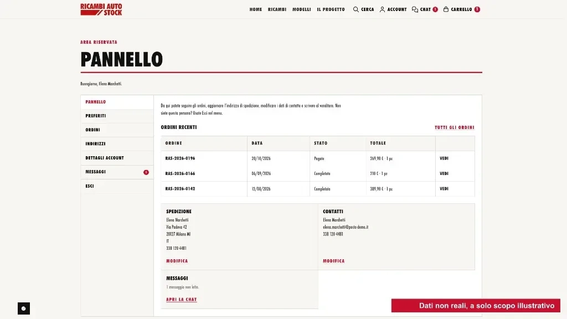Screen dimensions: 567x319
Task: Log out with Esci in sidebar
Action: click(x=117, y=186)
